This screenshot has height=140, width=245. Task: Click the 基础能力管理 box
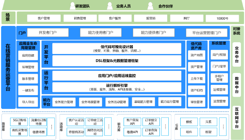coord(144,102)
